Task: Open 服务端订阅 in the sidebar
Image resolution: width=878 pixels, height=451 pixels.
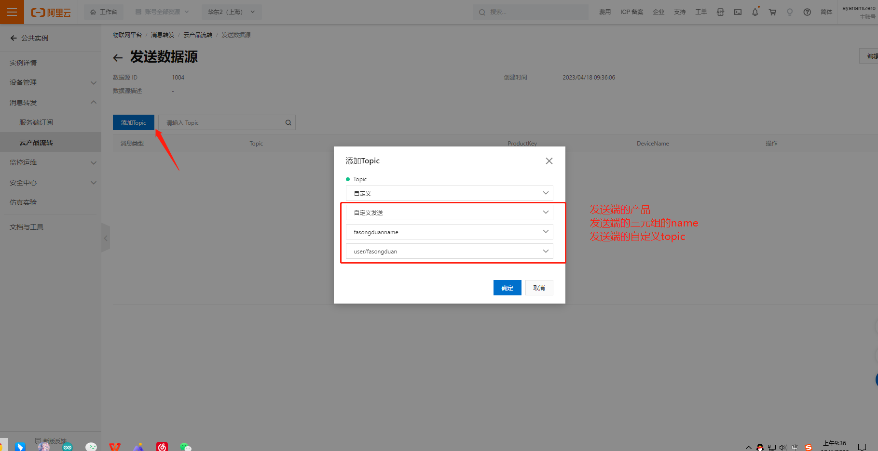Action: click(36, 122)
